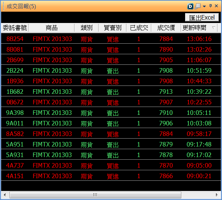
Task: Sort by 商品 column header
Action: pos(52,28)
